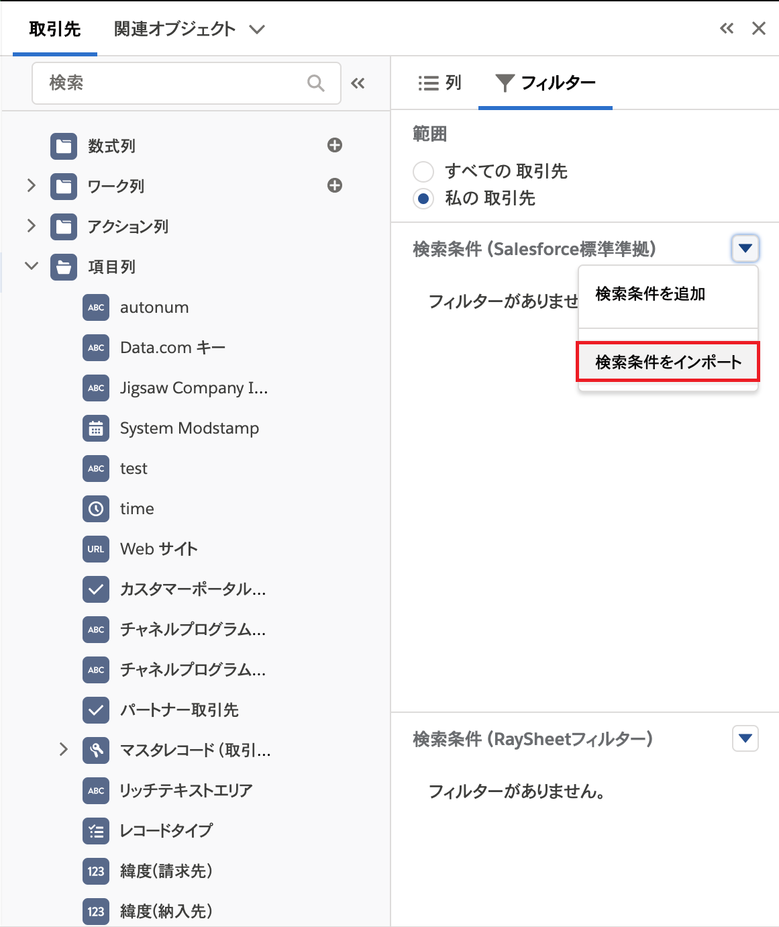
Task: Click the list icon for レコードタイプ
Action: click(96, 830)
